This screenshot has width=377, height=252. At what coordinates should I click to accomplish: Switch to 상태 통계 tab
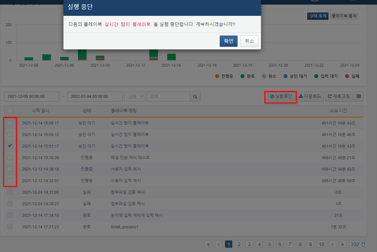318,16
